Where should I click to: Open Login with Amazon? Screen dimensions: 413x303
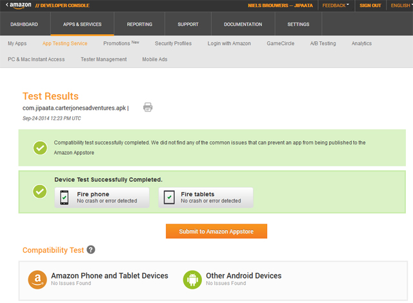coord(229,43)
